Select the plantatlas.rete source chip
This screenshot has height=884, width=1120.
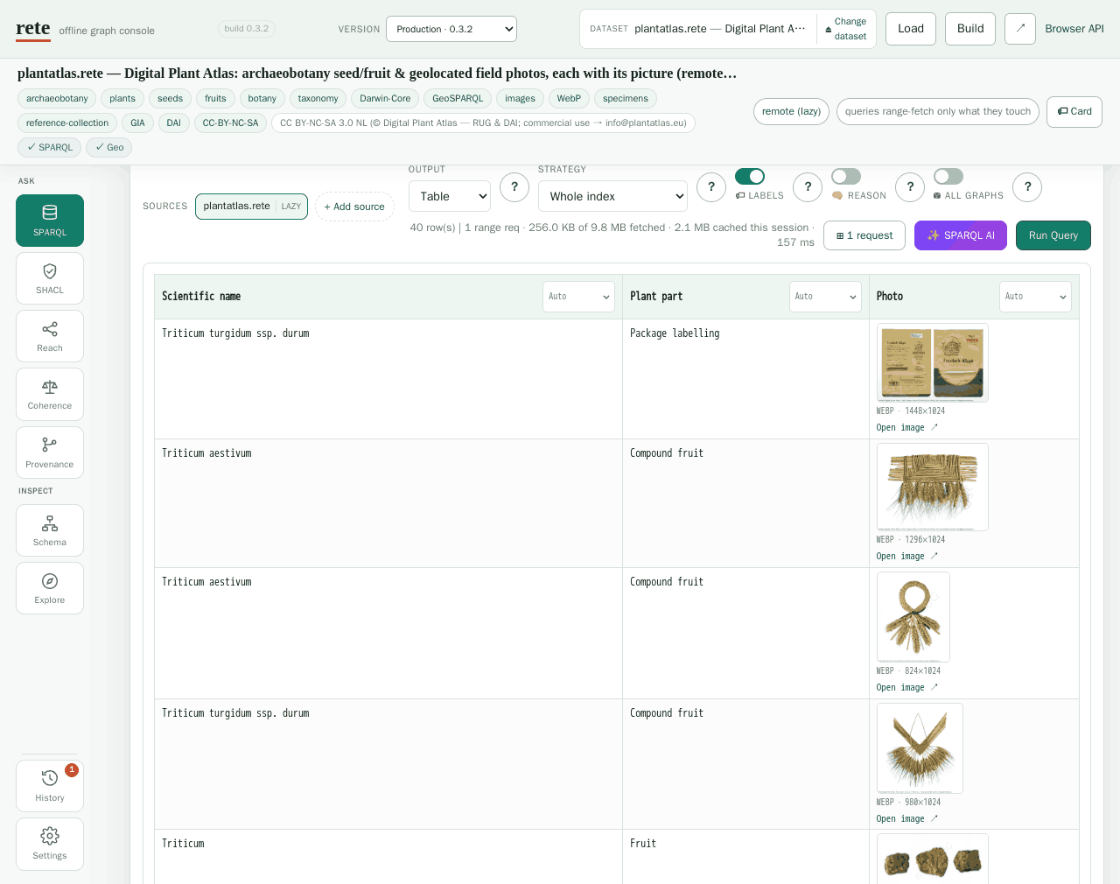pyautogui.click(x=251, y=207)
